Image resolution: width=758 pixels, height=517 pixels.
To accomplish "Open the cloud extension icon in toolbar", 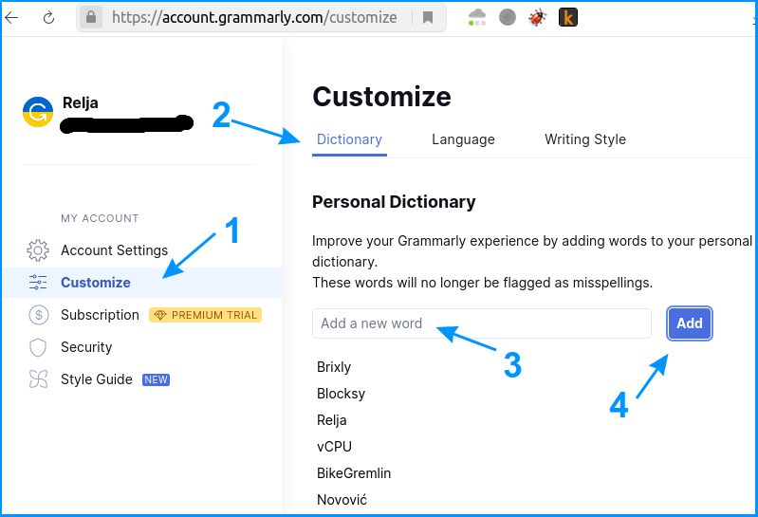I will 477,17.
